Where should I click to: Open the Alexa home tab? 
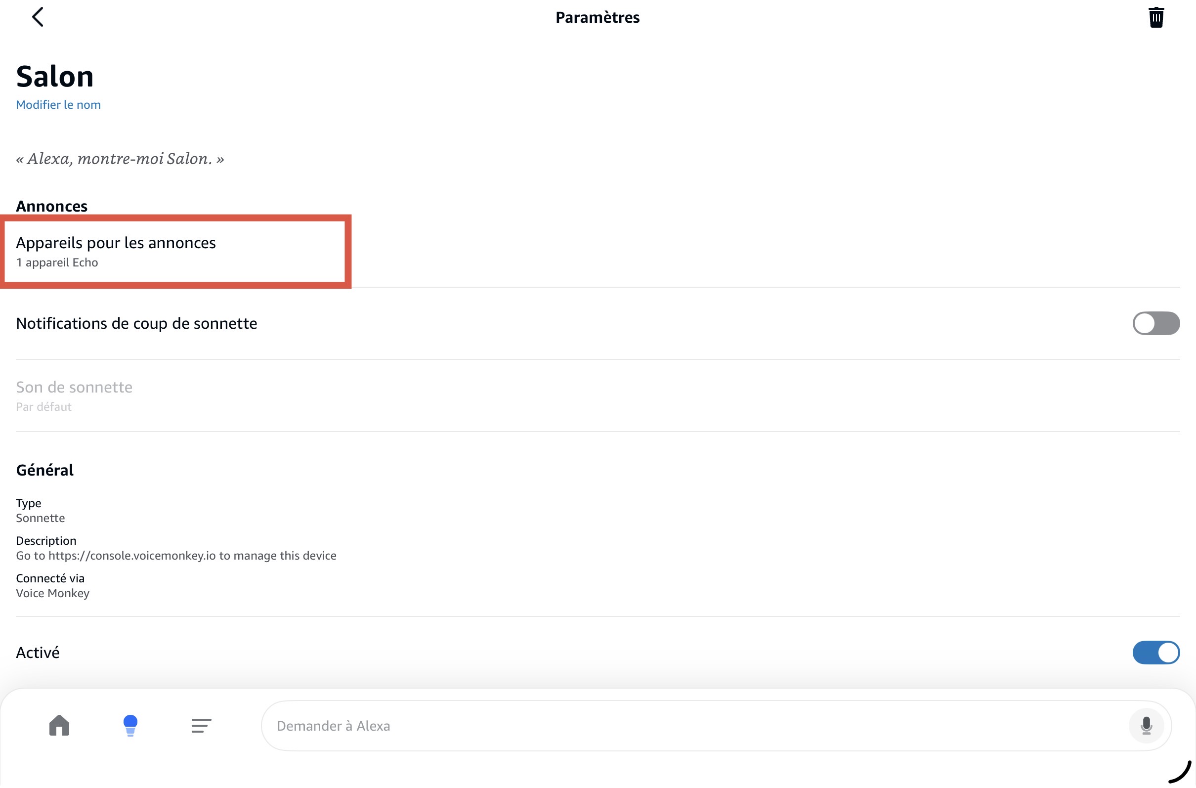point(59,725)
